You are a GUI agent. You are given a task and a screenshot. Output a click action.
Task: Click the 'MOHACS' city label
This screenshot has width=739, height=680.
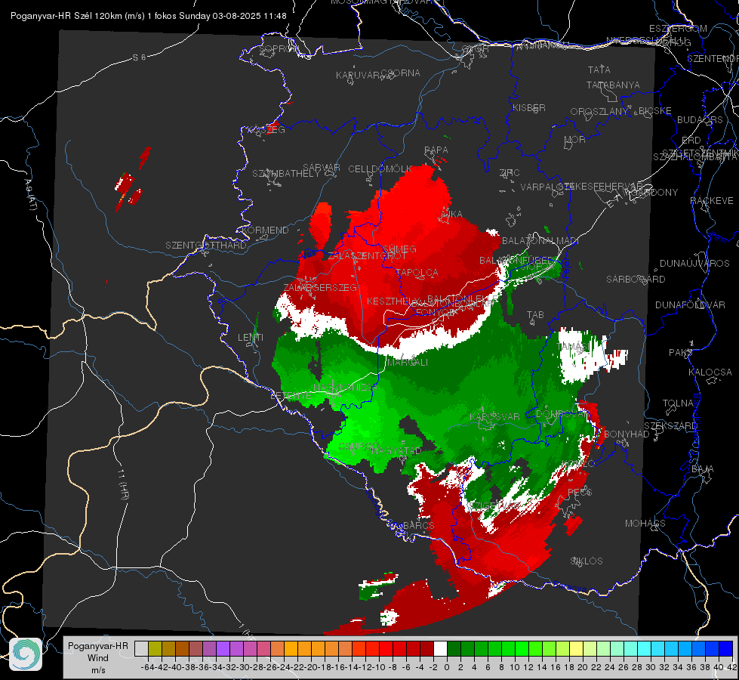point(645,523)
